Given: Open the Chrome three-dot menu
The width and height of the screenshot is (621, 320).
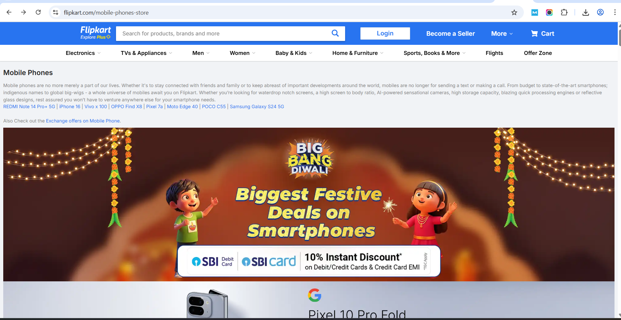Looking at the screenshot, I should click(615, 12).
